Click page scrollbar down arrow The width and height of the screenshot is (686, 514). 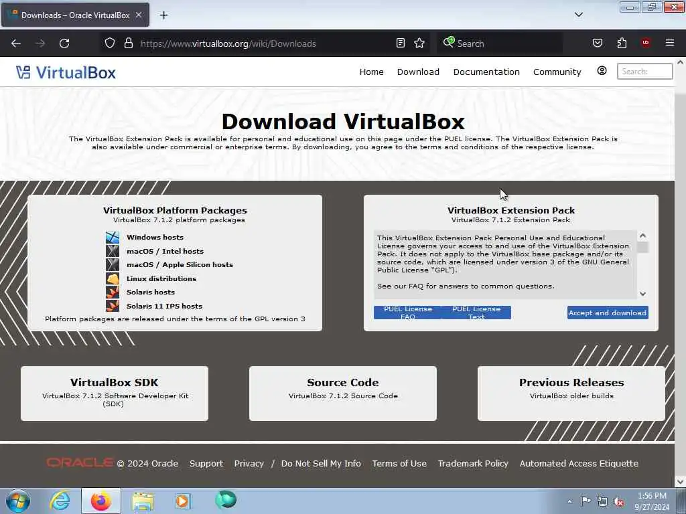(681, 482)
